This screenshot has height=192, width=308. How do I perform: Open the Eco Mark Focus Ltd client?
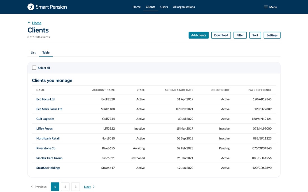pyautogui.click(x=49, y=109)
